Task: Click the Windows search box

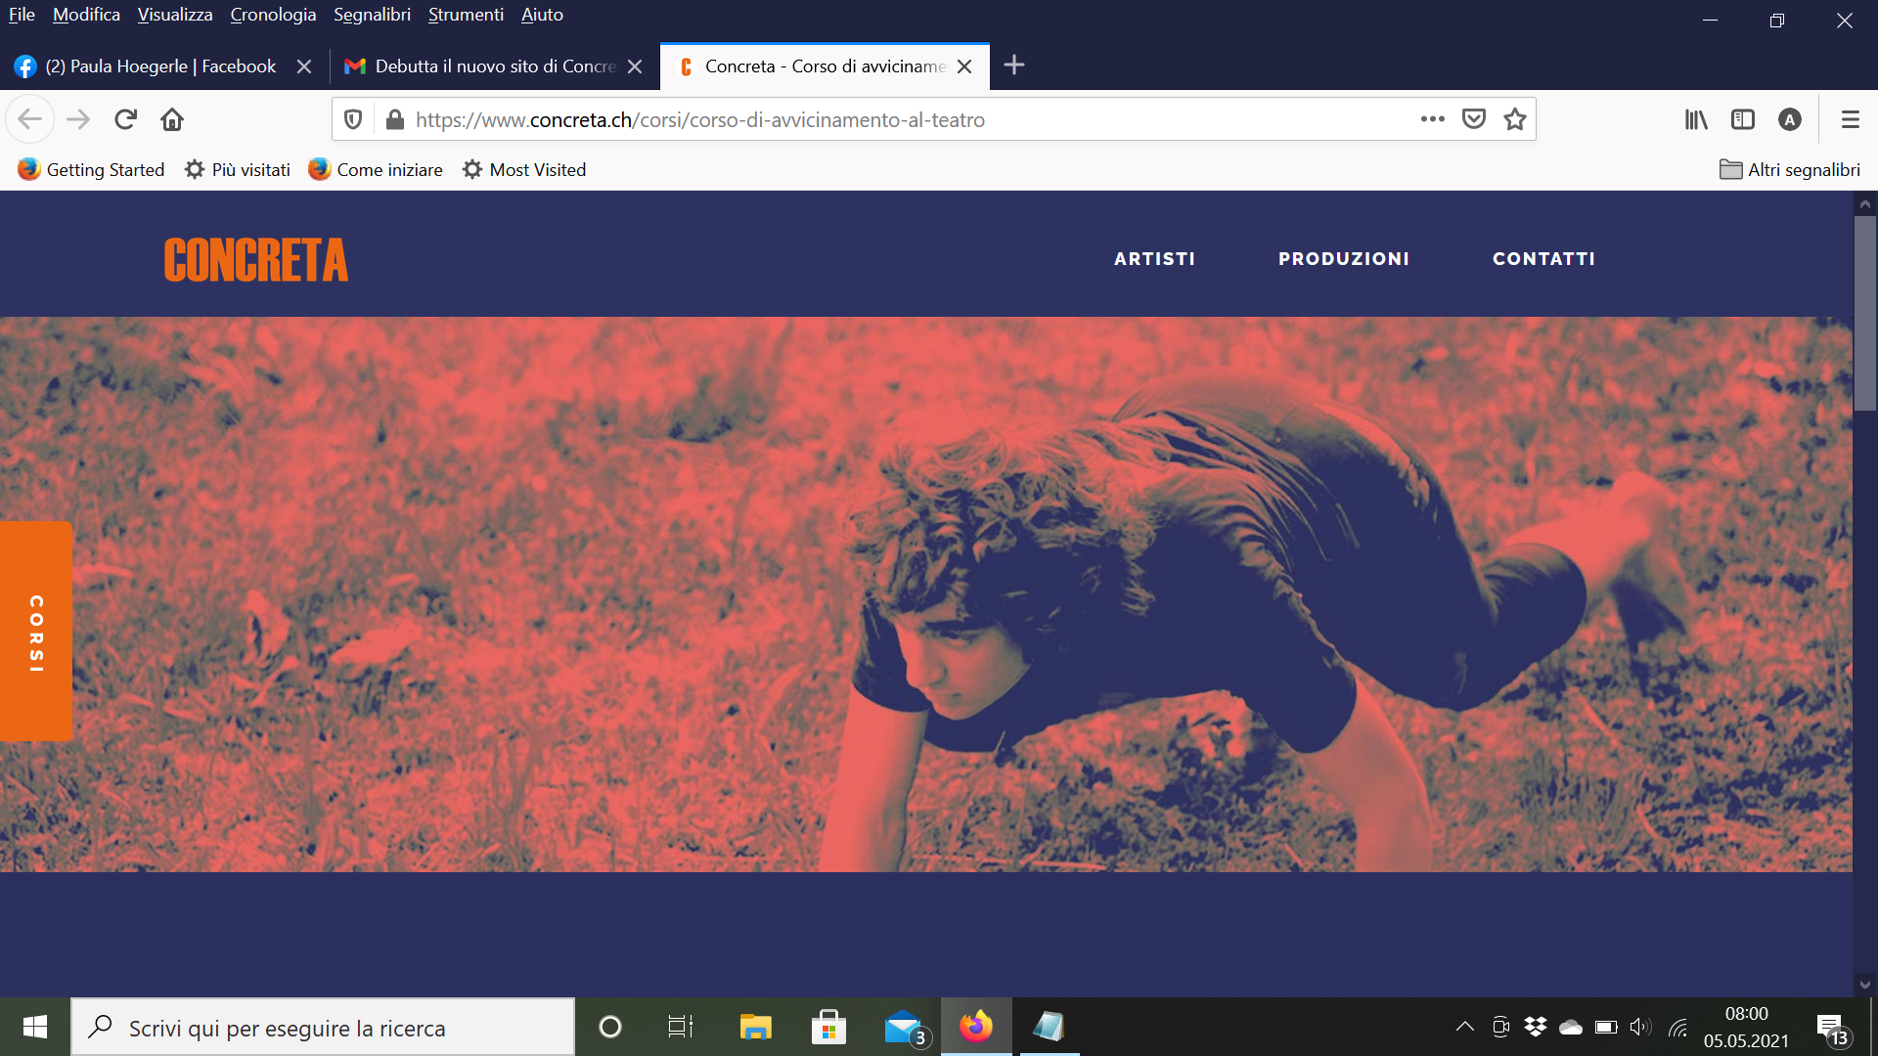Action: pos(323,1027)
